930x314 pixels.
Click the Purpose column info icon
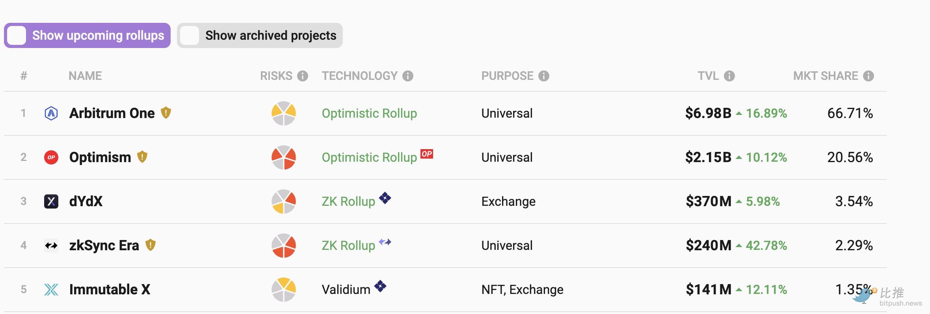(x=544, y=76)
